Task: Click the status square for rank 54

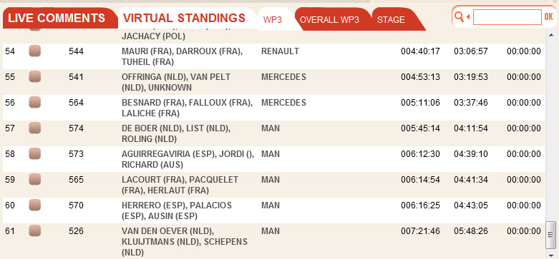Action: pyautogui.click(x=34, y=51)
